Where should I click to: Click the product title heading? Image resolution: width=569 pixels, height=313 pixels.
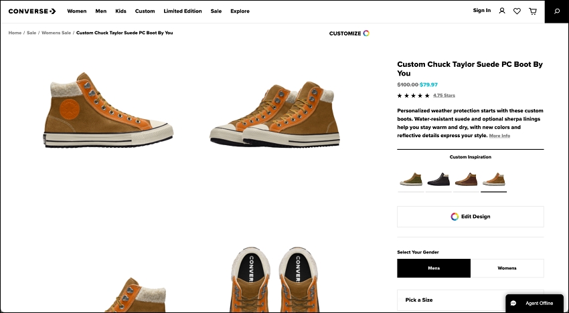(x=469, y=68)
